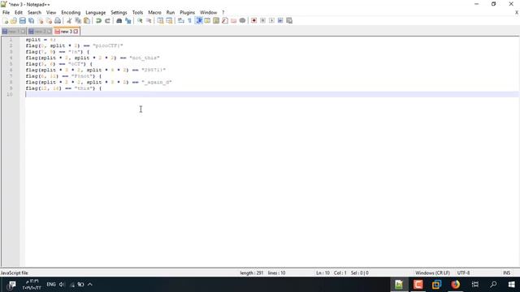Viewport: 520px width, 292px height.
Task: Click the Zoom In toolbar icon
Action: point(140,20)
